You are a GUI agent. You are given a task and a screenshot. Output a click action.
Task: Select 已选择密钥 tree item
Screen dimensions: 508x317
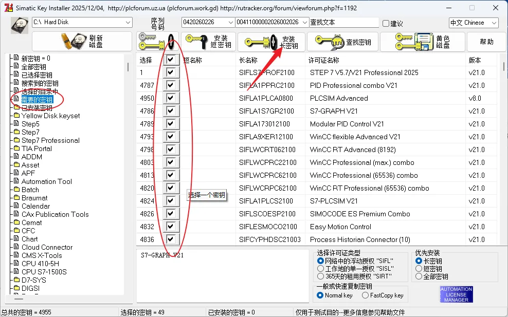click(37, 75)
